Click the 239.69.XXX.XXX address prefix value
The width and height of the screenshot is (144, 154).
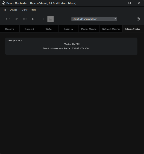click(x=81, y=48)
